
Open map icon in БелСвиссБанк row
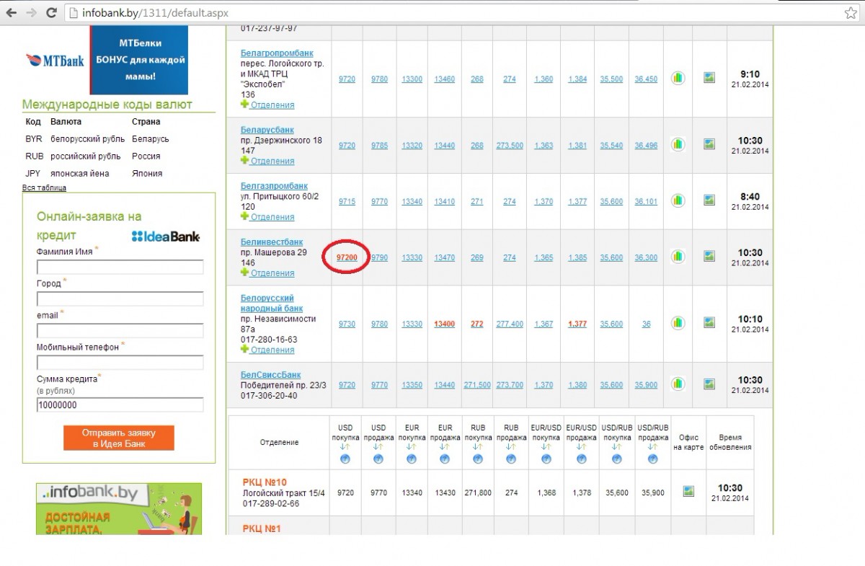click(x=709, y=384)
